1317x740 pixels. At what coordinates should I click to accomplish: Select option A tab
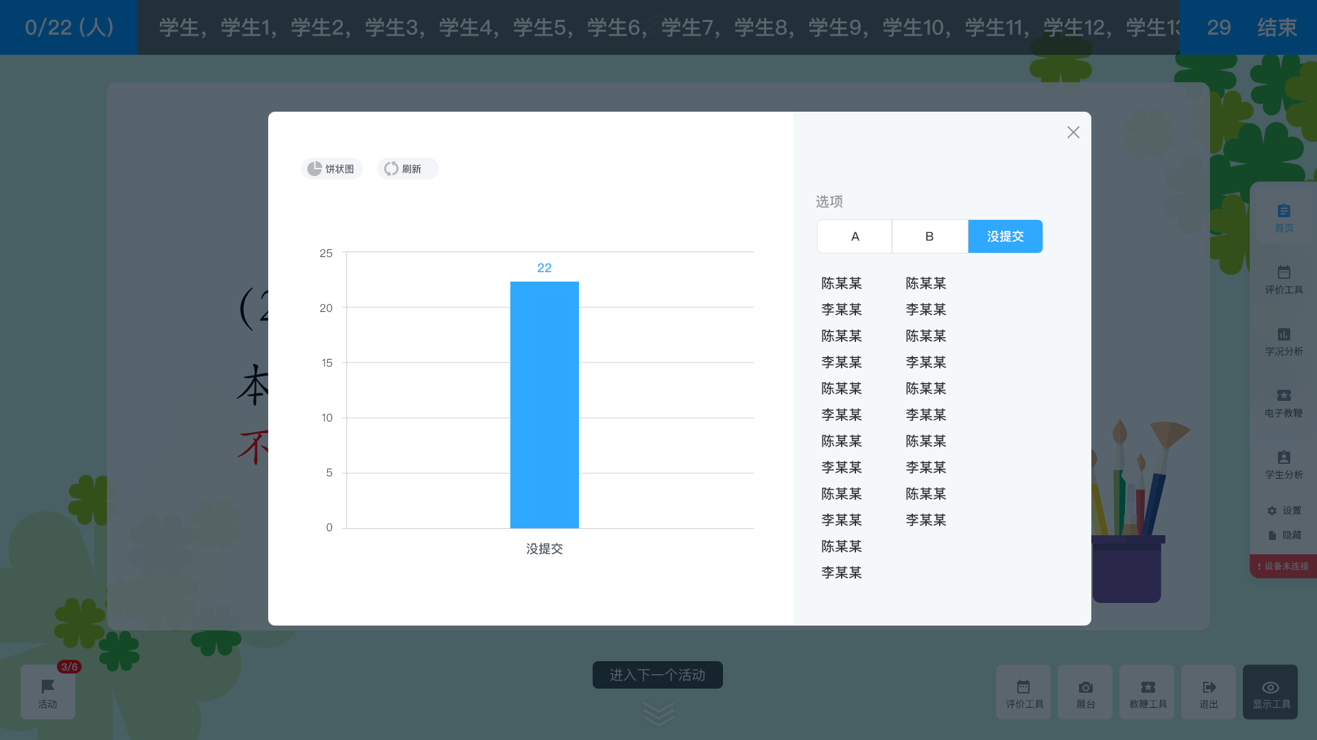coord(855,236)
